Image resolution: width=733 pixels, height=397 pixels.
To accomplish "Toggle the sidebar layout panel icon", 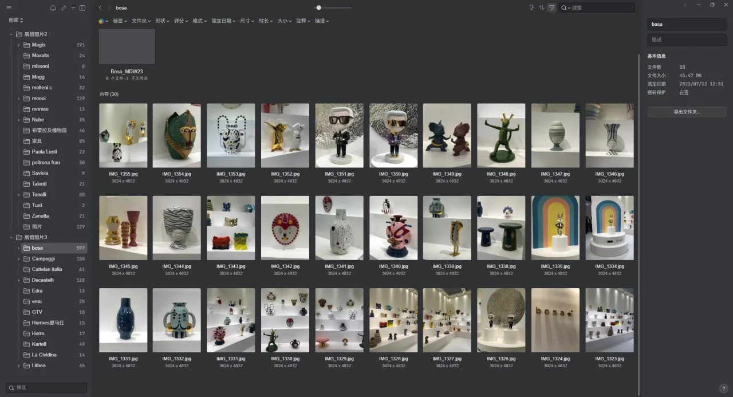I will pyautogui.click(x=82, y=8).
